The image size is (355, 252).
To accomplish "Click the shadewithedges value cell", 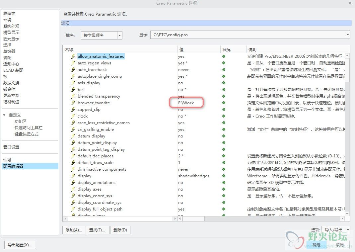I will point(194,176).
